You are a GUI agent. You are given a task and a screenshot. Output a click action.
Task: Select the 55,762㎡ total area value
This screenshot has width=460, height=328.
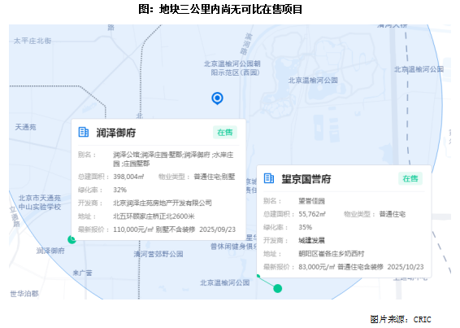coord(312,214)
